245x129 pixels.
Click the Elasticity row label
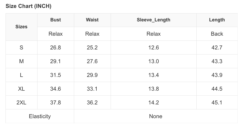coord(40,116)
